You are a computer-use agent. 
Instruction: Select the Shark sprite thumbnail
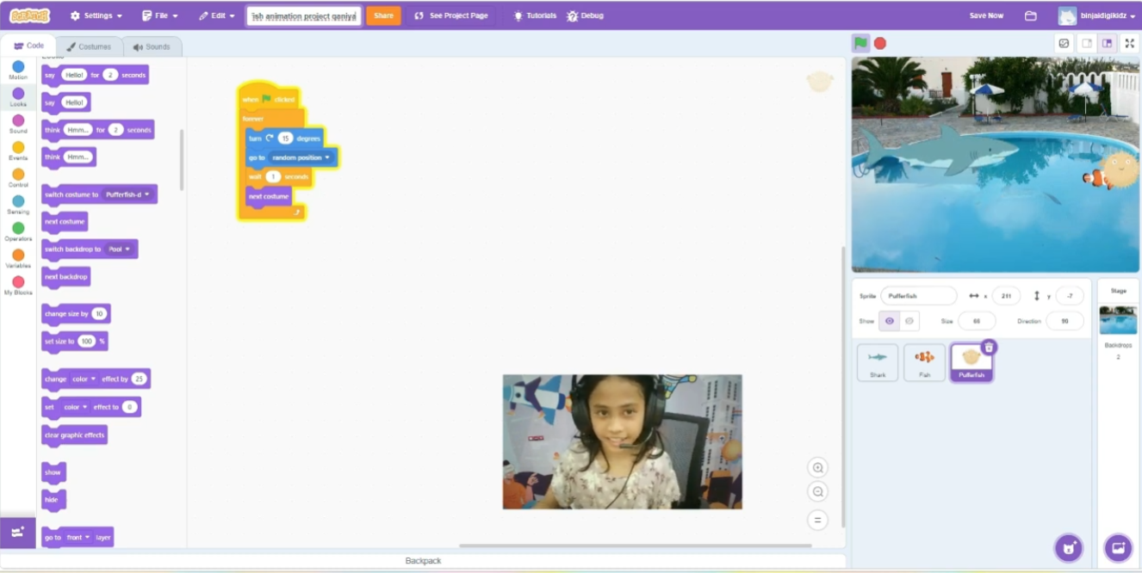(878, 362)
